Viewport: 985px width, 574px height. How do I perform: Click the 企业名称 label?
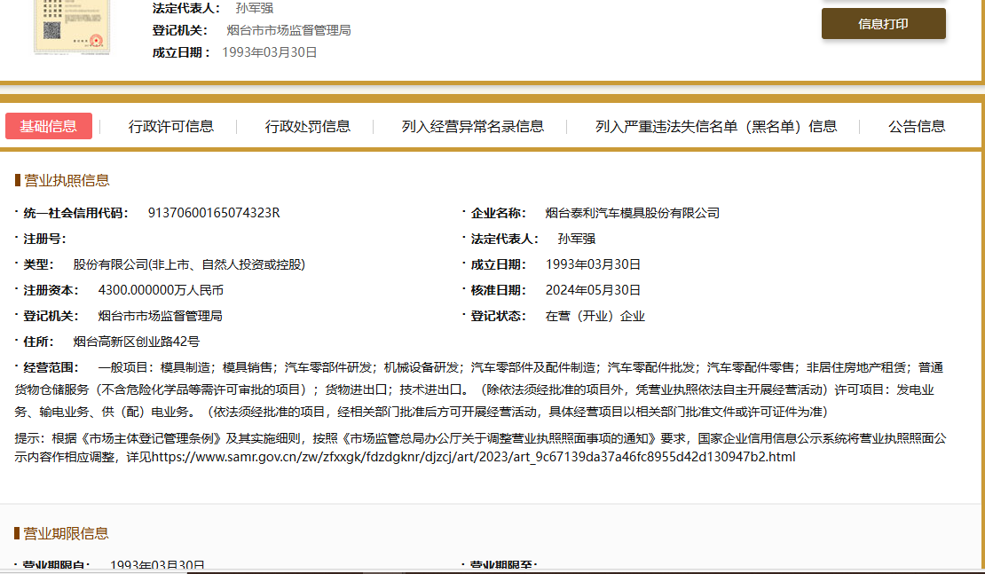(x=499, y=213)
